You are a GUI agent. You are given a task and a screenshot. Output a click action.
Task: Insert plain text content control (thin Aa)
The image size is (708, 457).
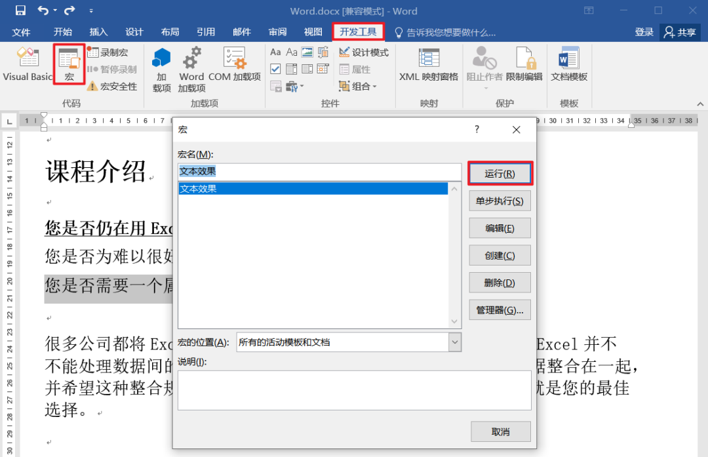292,52
